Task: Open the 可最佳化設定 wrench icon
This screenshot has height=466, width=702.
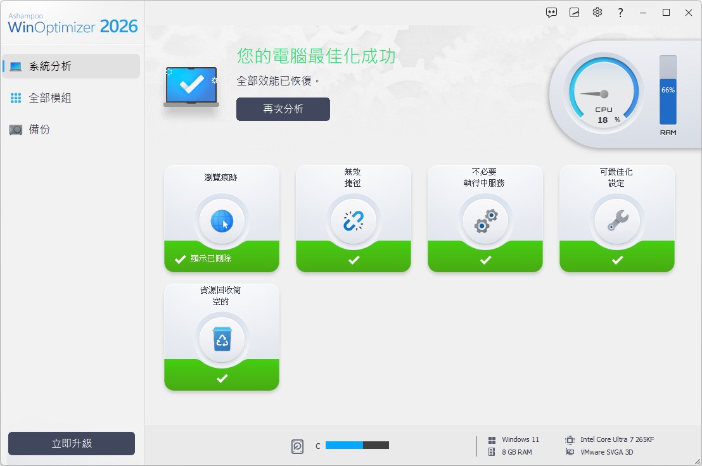Action: tap(617, 221)
